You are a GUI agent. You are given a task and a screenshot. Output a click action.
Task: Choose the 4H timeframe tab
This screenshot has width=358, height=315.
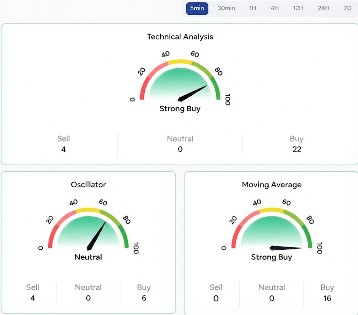click(x=275, y=8)
